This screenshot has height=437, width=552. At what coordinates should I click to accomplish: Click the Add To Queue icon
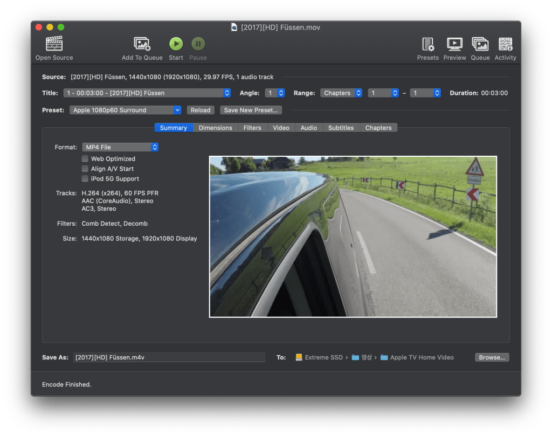(x=142, y=44)
